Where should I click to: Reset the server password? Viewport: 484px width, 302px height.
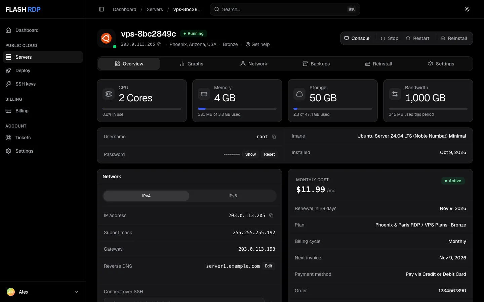[269, 154]
